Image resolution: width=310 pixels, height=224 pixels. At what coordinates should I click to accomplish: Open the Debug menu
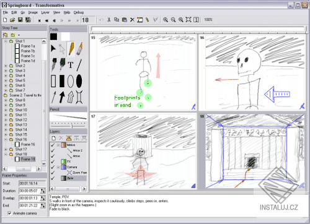[x=79, y=12]
